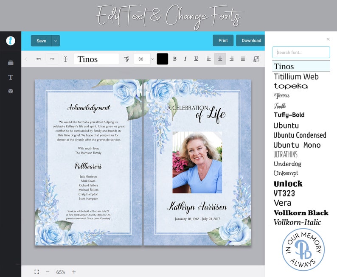Viewport: 337px width, 277px height.
Task: Click the Save button
Action: pos(41,41)
